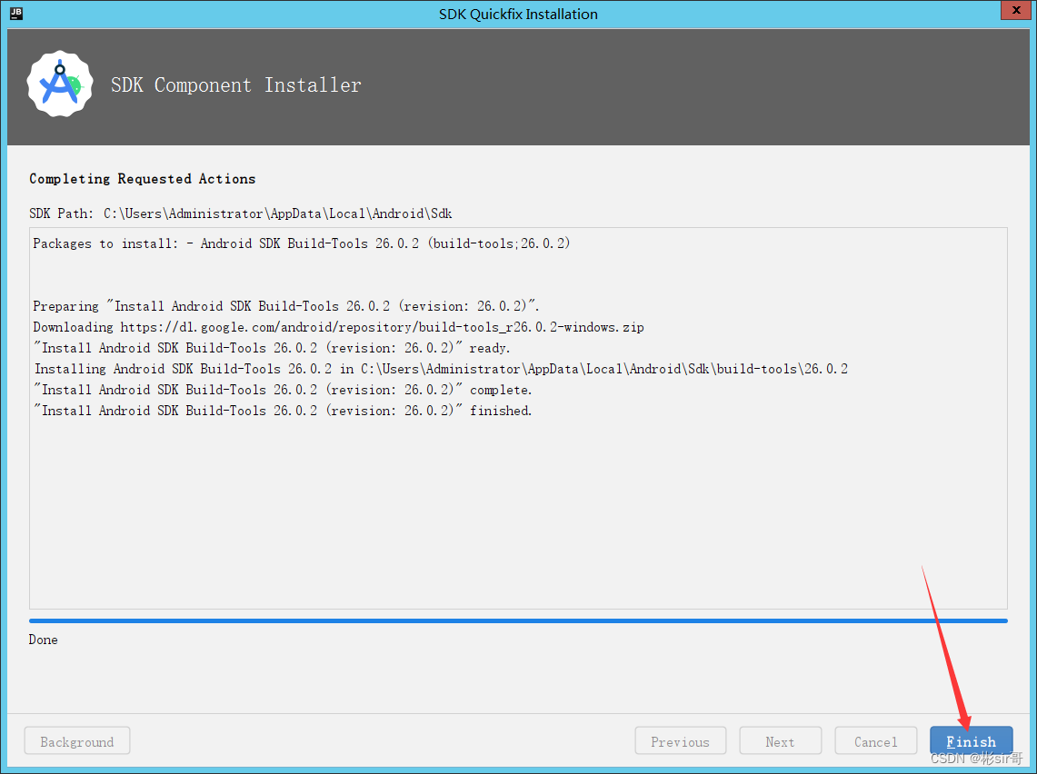Viewport: 1037px width, 774px height.
Task: Click the JetBrains icon in title bar
Action: [16, 14]
